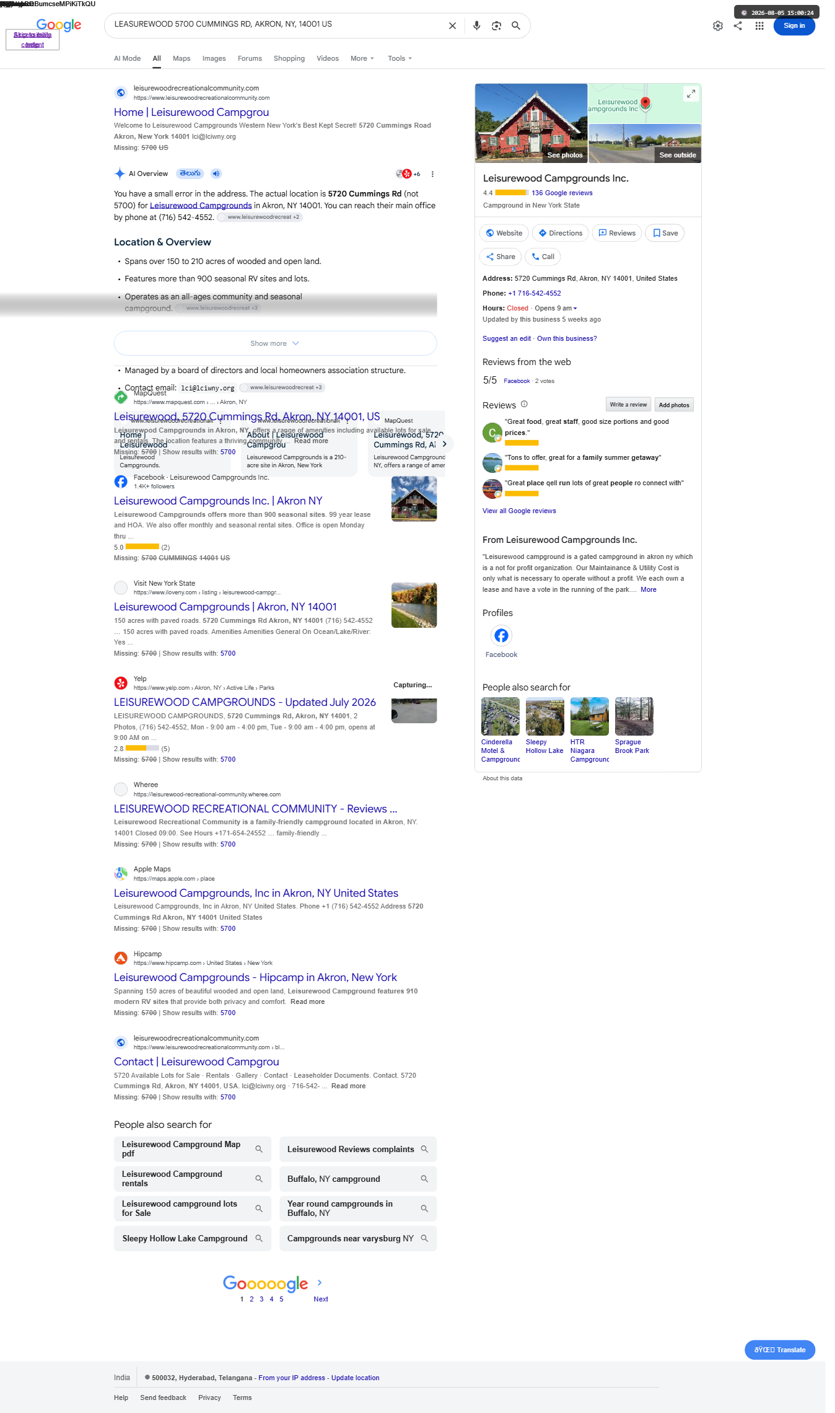The height and width of the screenshot is (1413, 835).
Task: Open the 136 Google reviews link
Action: pyautogui.click(x=562, y=193)
